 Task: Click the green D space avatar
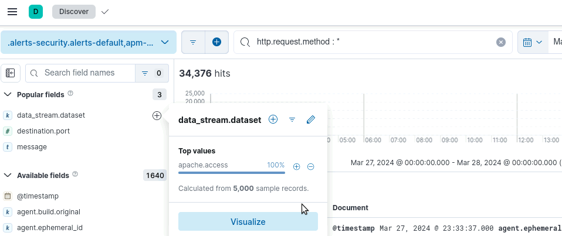36,12
